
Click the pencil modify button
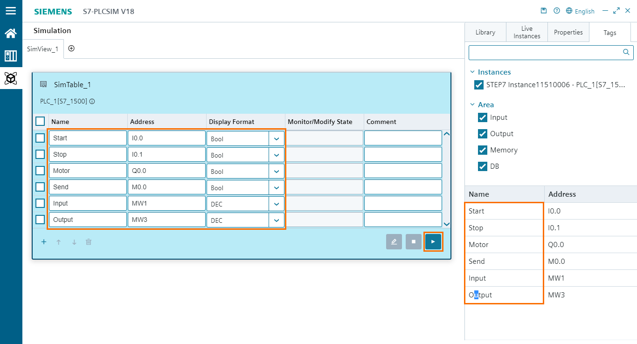[x=394, y=241]
